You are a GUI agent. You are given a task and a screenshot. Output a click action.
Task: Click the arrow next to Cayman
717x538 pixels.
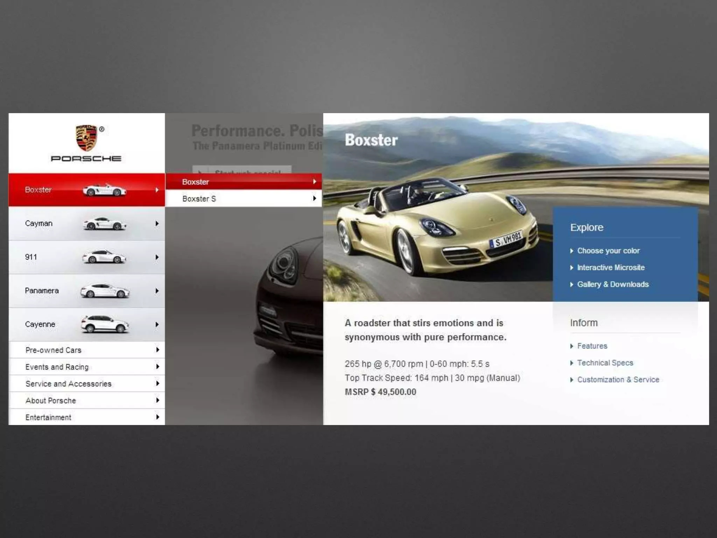[157, 223]
